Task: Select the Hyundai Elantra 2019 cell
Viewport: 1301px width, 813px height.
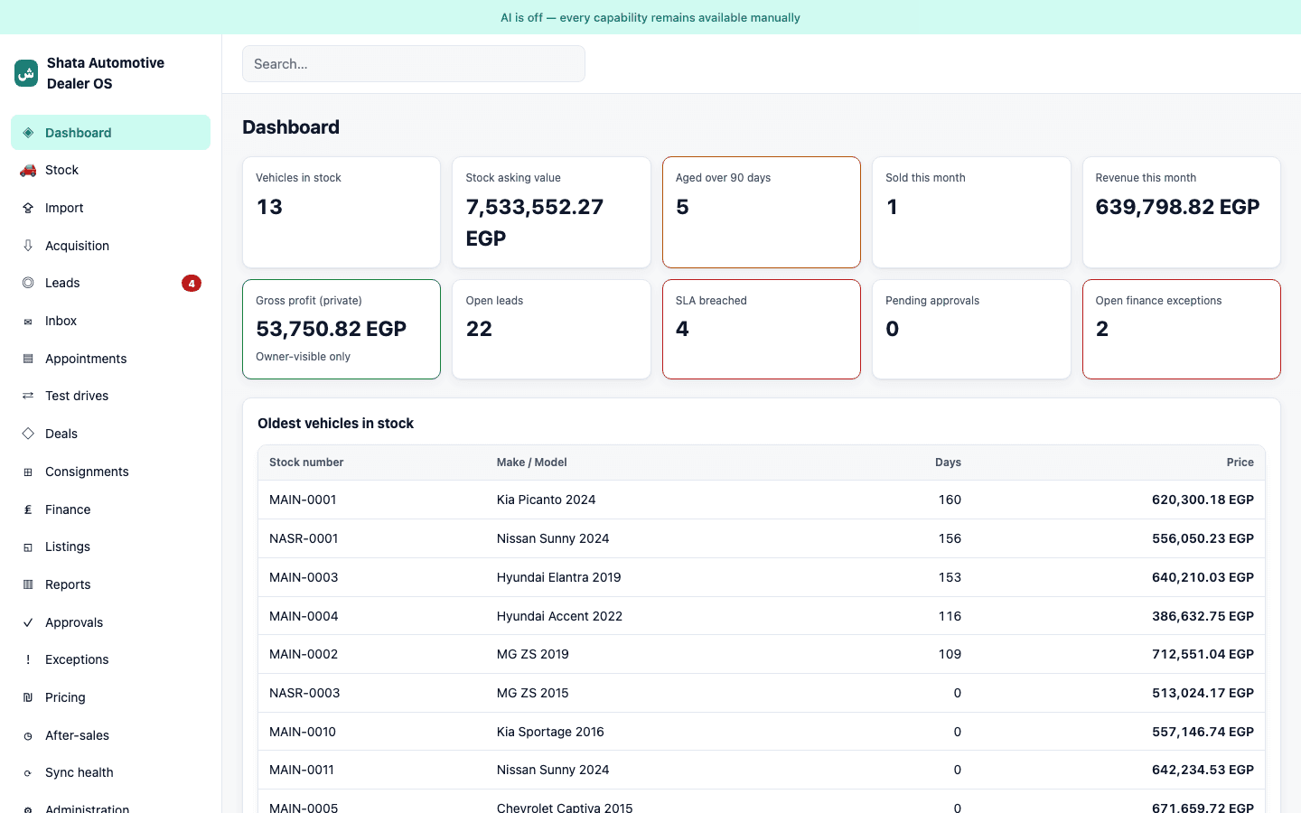Action: click(559, 577)
